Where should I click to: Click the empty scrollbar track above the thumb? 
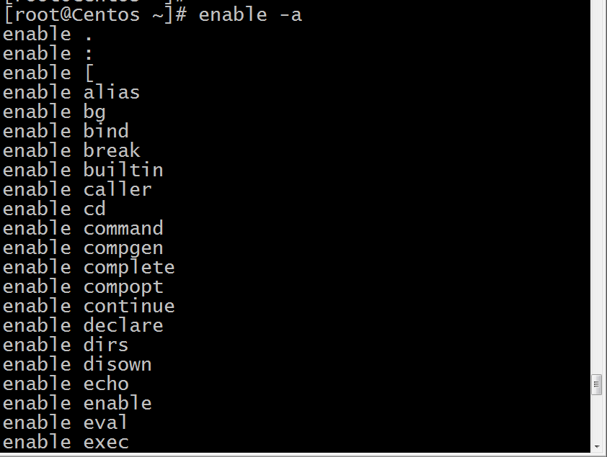[x=596, y=186]
